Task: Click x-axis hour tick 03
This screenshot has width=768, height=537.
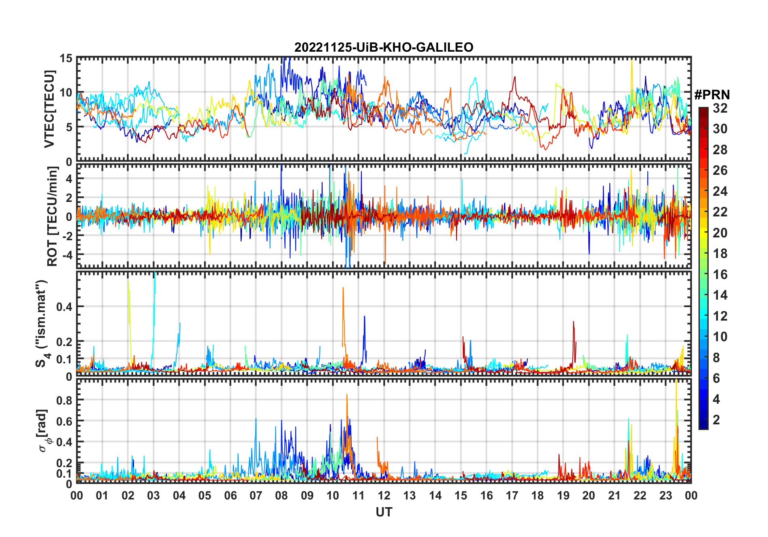Action: pyautogui.click(x=153, y=496)
